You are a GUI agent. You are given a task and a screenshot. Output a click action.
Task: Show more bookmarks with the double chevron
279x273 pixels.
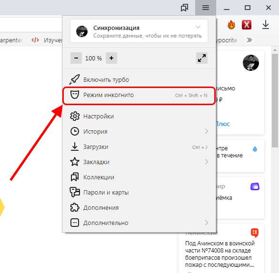point(249,40)
